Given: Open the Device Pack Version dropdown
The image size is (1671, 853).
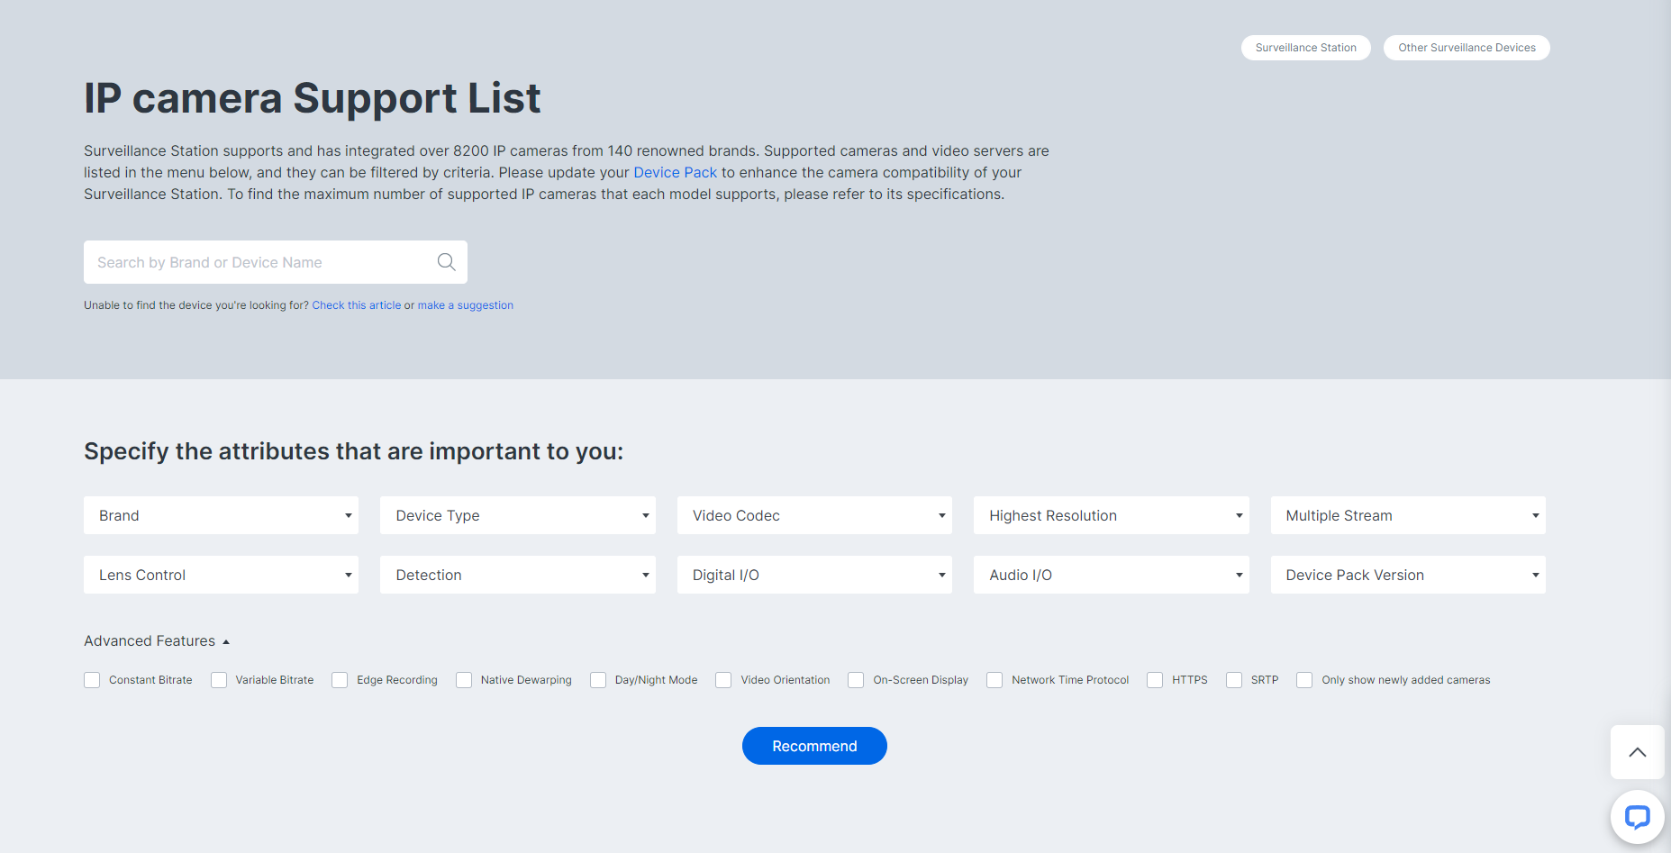Looking at the screenshot, I should [x=1408, y=575].
